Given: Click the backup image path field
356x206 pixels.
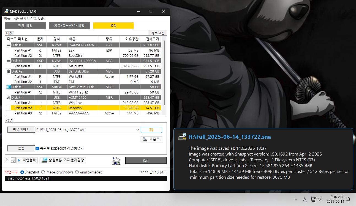Looking at the screenshot, I should coord(86,130).
